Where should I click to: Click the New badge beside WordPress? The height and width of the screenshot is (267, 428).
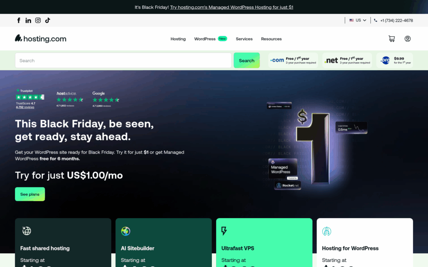(x=222, y=39)
